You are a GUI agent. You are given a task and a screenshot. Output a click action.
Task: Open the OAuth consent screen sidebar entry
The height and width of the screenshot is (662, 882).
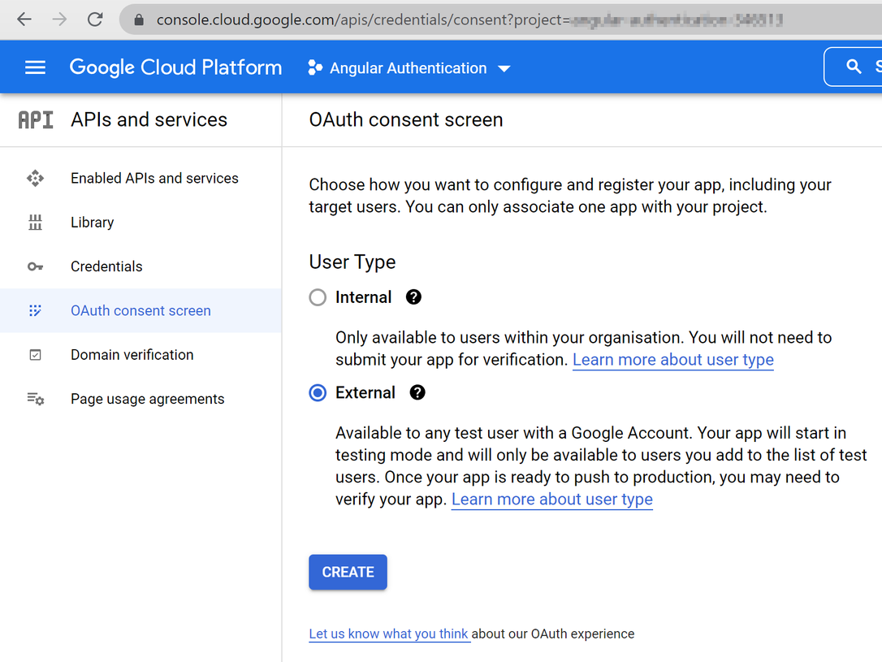point(140,310)
